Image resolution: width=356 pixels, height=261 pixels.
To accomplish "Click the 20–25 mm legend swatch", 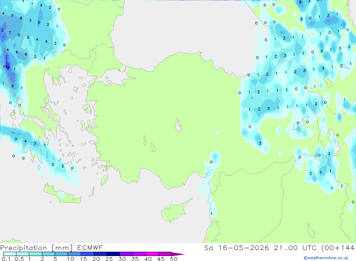I will (100, 254).
